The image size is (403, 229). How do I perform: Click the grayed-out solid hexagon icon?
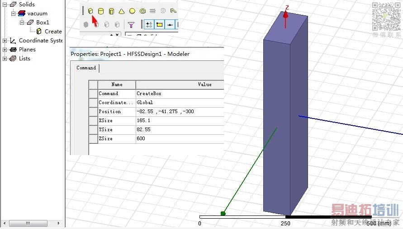[x=86, y=25]
